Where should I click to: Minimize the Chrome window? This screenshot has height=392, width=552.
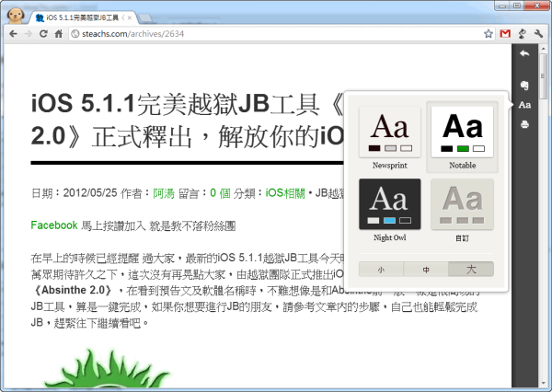tap(501, 6)
